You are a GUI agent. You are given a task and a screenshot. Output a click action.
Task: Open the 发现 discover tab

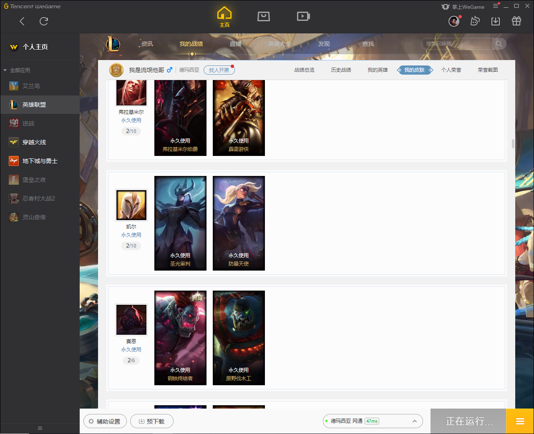324,44
